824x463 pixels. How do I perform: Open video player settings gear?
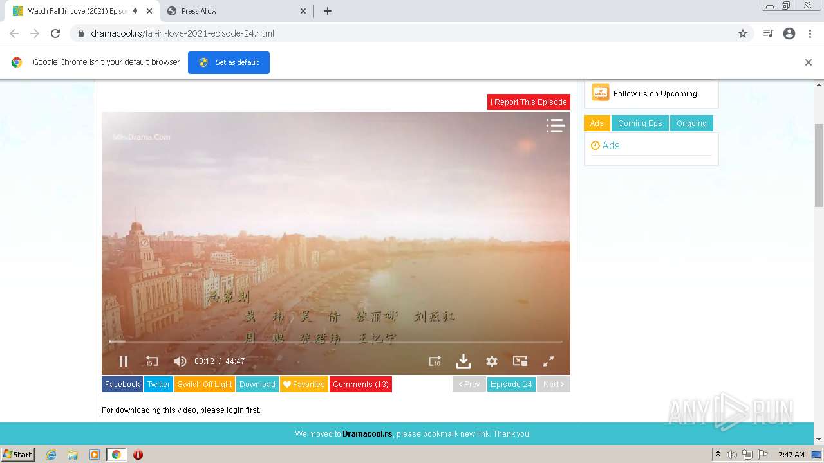point(492,361)
